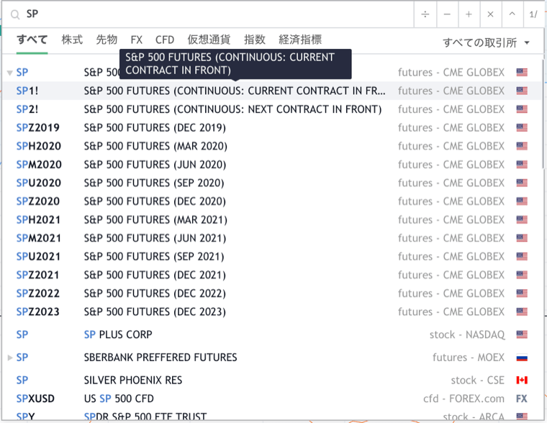Screen dimensions: 547x423
Task: Switch to the 指数 tab
Action: pyautogui.click(x=254, y=40)
